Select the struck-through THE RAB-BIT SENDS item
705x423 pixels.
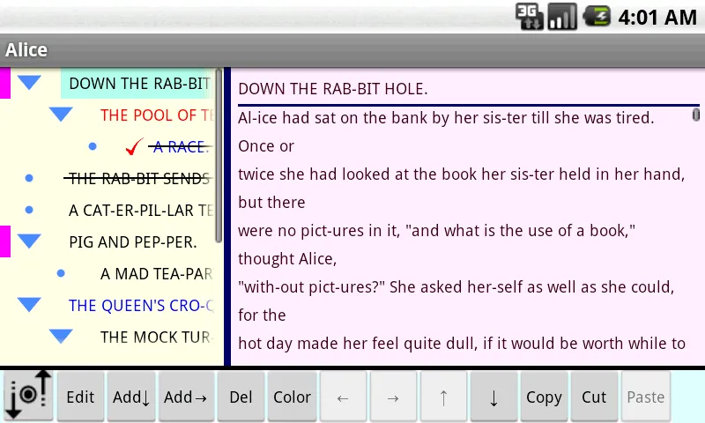[x=138, y=179]
